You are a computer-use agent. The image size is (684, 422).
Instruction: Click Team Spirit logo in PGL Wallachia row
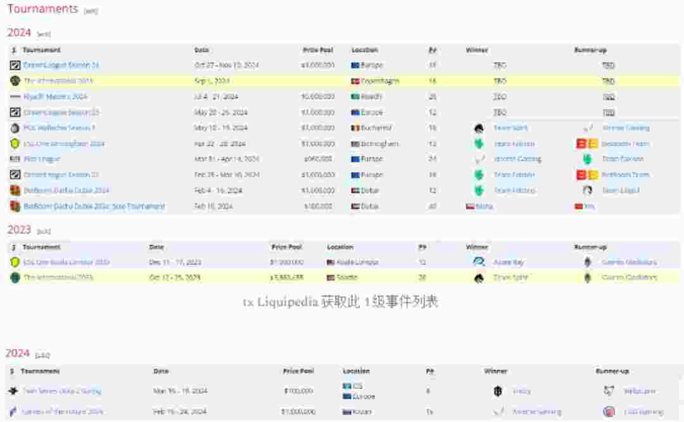pyautogui.click(x=479, y=128)
